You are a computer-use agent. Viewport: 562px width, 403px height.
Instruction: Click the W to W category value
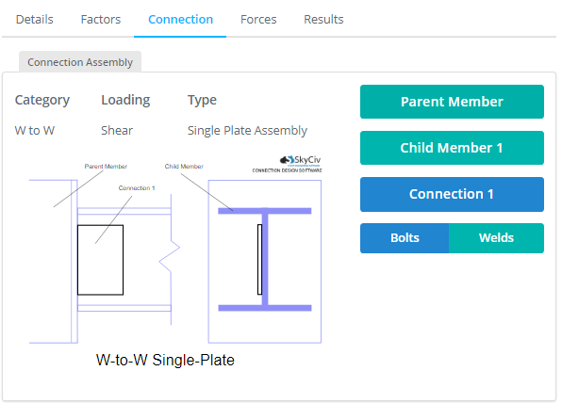[35, 131]
